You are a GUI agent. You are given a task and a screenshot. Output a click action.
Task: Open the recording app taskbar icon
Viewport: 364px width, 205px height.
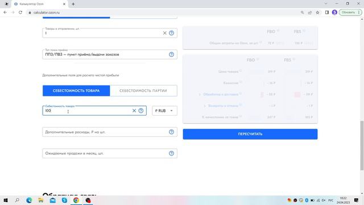88,200
